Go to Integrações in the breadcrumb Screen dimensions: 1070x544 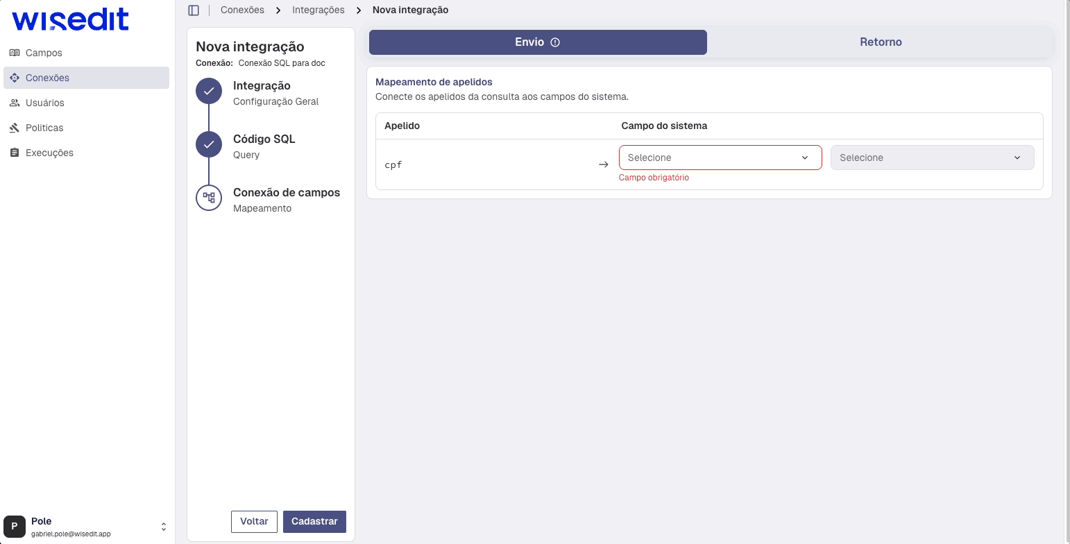pyautogui.click(x=319, y=10)
